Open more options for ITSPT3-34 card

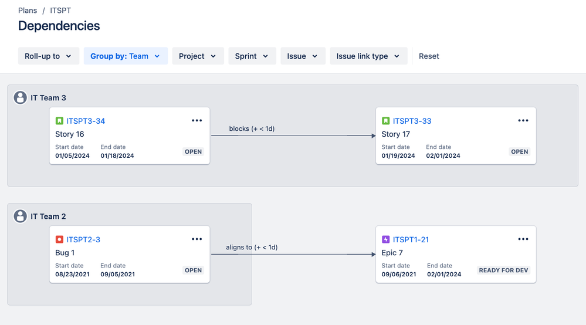point(197,121)
